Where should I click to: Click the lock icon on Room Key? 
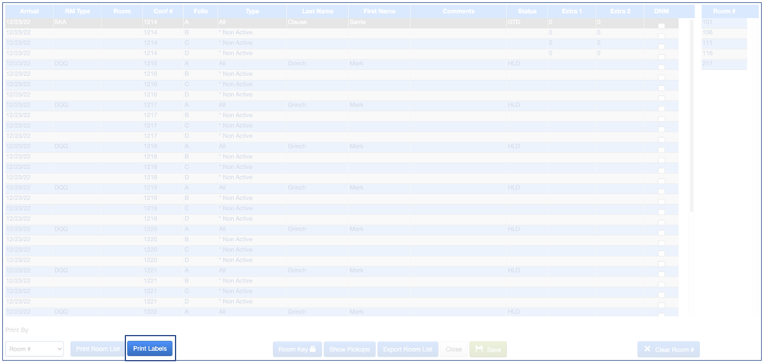point(313,349)
